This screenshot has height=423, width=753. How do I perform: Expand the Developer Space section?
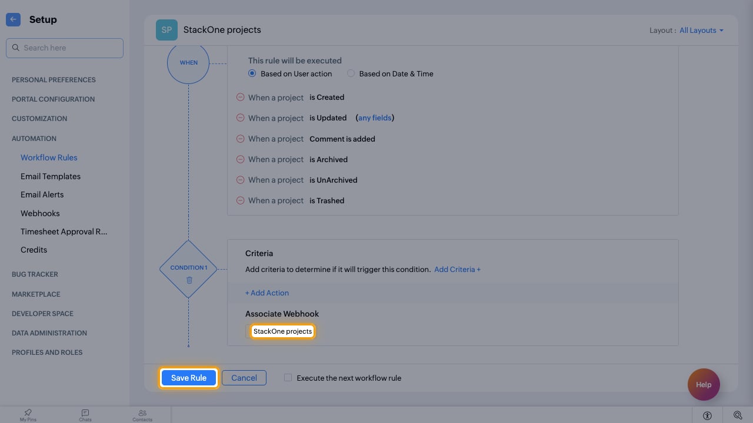pyautogui.click(x=42, y=314)
